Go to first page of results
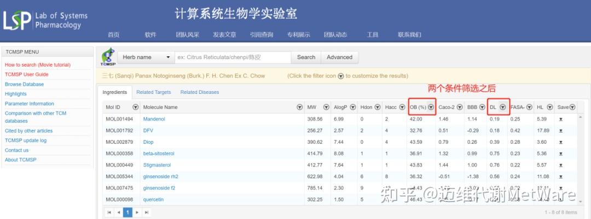591x219 pixels. click(x=109, y=212)
